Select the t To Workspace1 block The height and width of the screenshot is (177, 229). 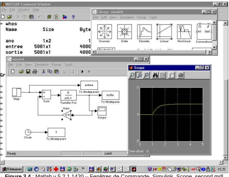click(57, 132)
